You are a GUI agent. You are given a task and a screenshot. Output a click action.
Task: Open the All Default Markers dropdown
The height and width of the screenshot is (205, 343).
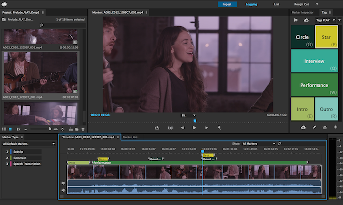click(x=28, y=144)
